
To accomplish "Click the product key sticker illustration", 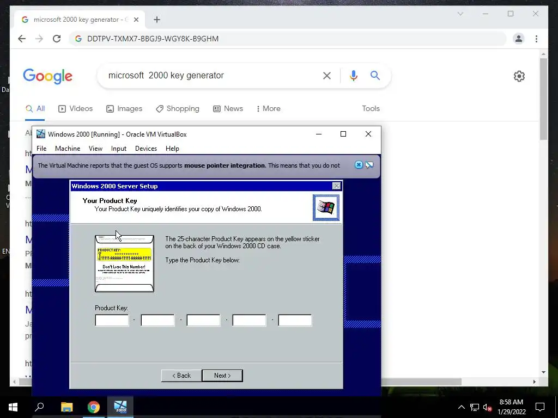I will coord(125,263).
